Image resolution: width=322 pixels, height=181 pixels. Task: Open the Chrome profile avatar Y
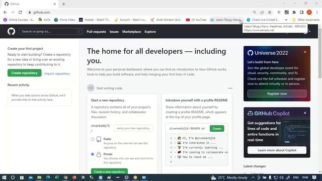pyautogui.click(x=309, y=12)
